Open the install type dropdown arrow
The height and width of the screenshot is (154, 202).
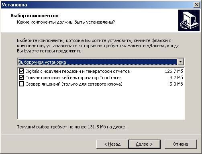pyautogui.click(x=180, y=62)
